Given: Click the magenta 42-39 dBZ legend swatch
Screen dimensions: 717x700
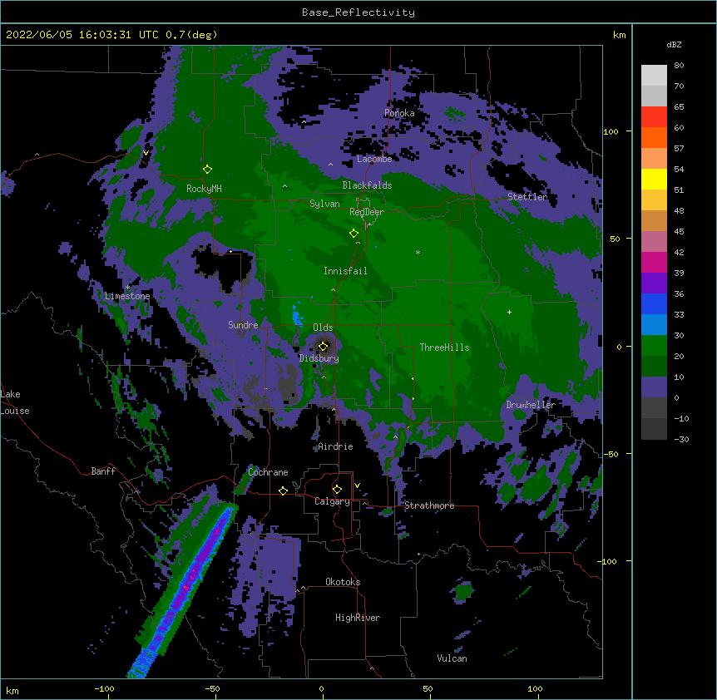Looking at the screenshot, I should pyautogui.click(x=654, y=262).
